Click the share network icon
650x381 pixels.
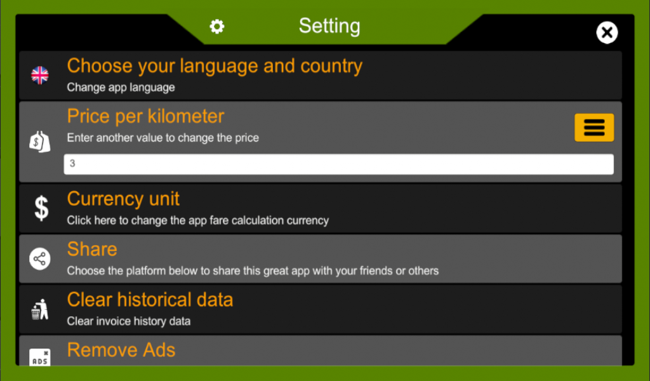click(x=40, y=258)
